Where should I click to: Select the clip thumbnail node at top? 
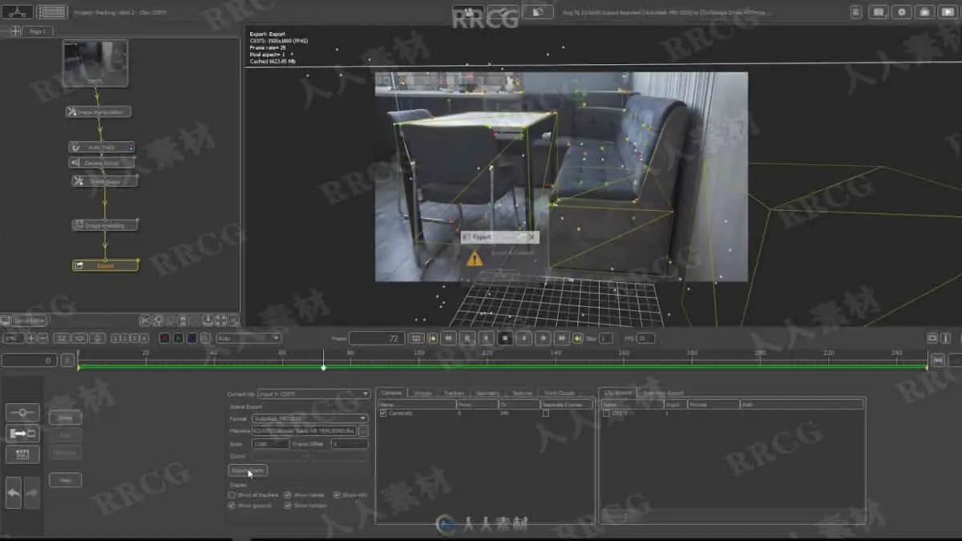point(95,63)
